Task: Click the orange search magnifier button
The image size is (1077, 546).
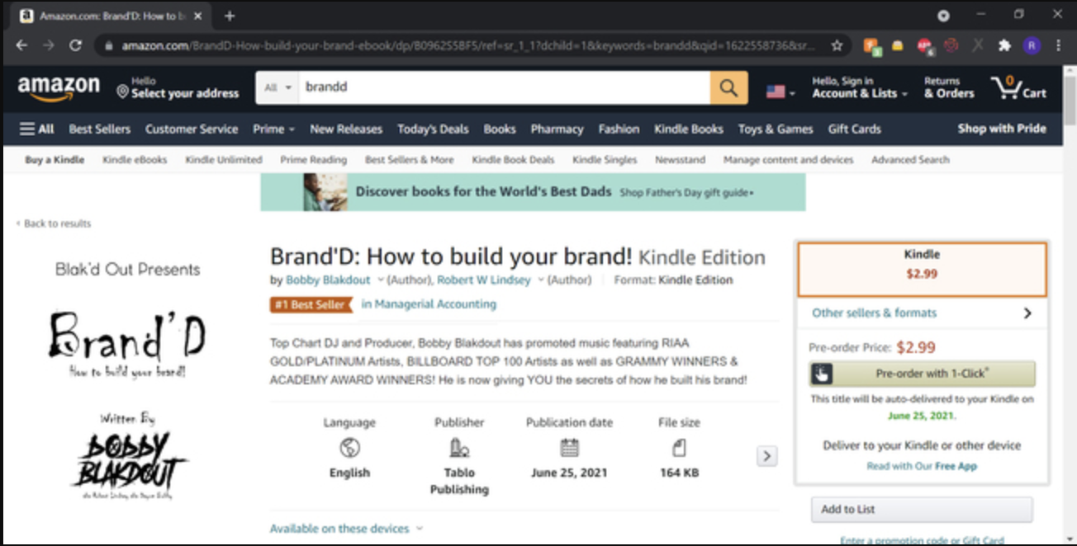Action: [x=728, y=87]
